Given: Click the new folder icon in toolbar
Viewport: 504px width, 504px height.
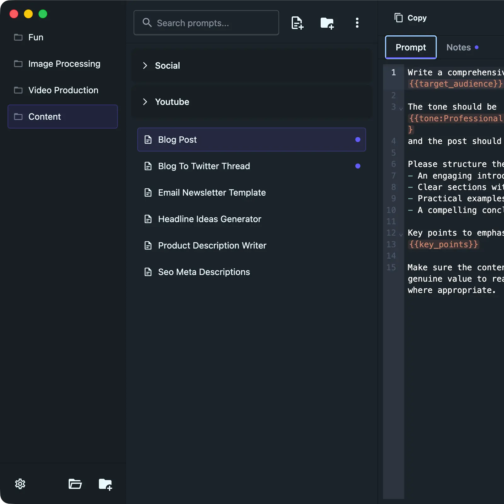Looking at the screenshot, I should [x=327, y=23].
